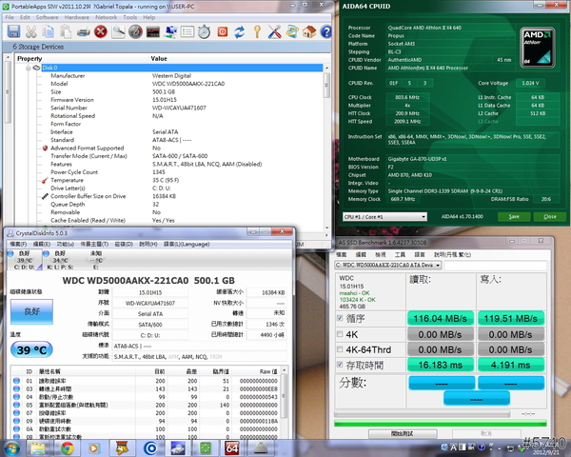Click the Save floppy icon in SIW toolbar
The image size is (571, 457).
13,30
